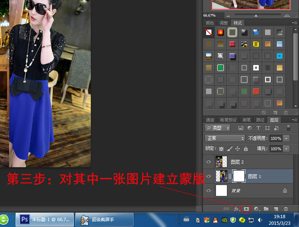Open the layer style fx menu

point(237,209)
